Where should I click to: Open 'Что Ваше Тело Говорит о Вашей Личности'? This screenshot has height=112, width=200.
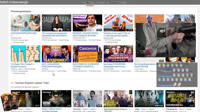[x=22, y=65]
